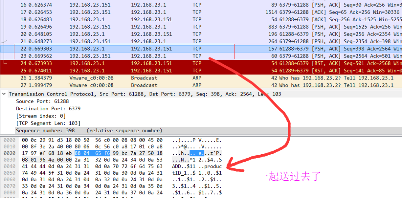Select ARP packet 26 at 1.384379
The width and height of the screenshot is (402, 198).
[x=201, y=78]
